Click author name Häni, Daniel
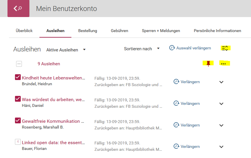Screen dimensions: 251x158 click(x=33, y=105)
